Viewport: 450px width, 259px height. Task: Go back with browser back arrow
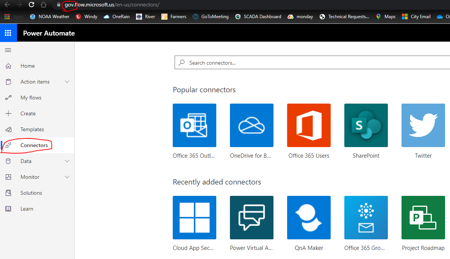(7, 5)
